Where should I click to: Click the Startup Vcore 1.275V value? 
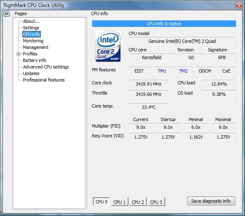[168, 137]
